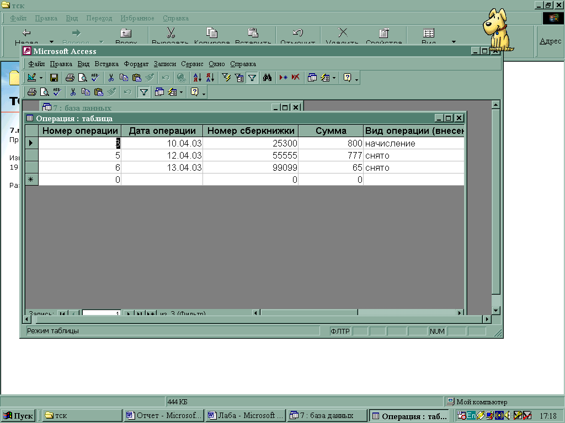Select the row selector of record 5

[x=31, y=155]
